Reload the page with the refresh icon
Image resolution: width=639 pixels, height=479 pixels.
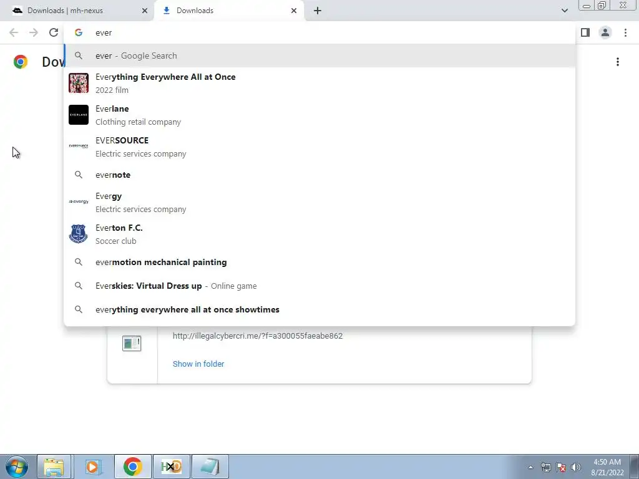pos(54,32)
